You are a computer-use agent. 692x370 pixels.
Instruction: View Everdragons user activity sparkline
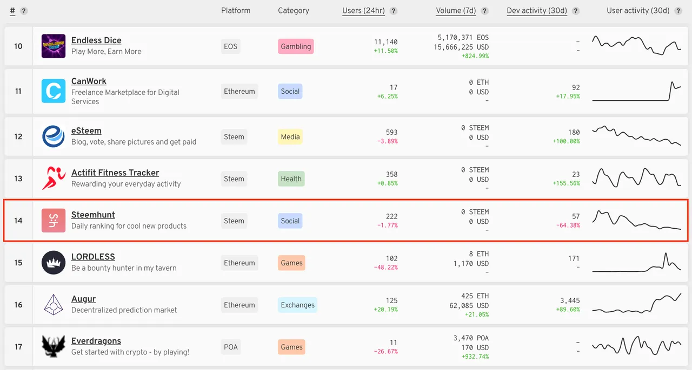[x=637, y=345]
